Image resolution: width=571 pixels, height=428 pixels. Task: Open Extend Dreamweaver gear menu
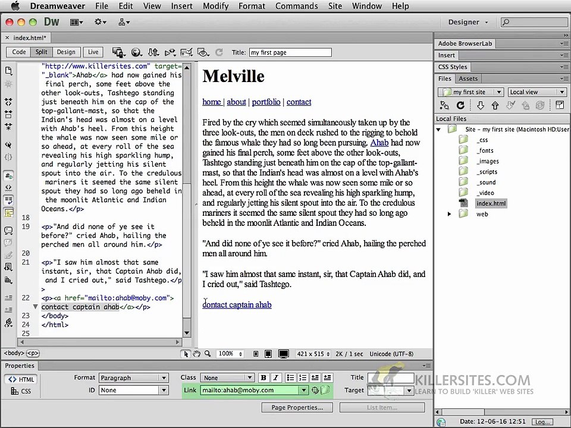point(100,22)
